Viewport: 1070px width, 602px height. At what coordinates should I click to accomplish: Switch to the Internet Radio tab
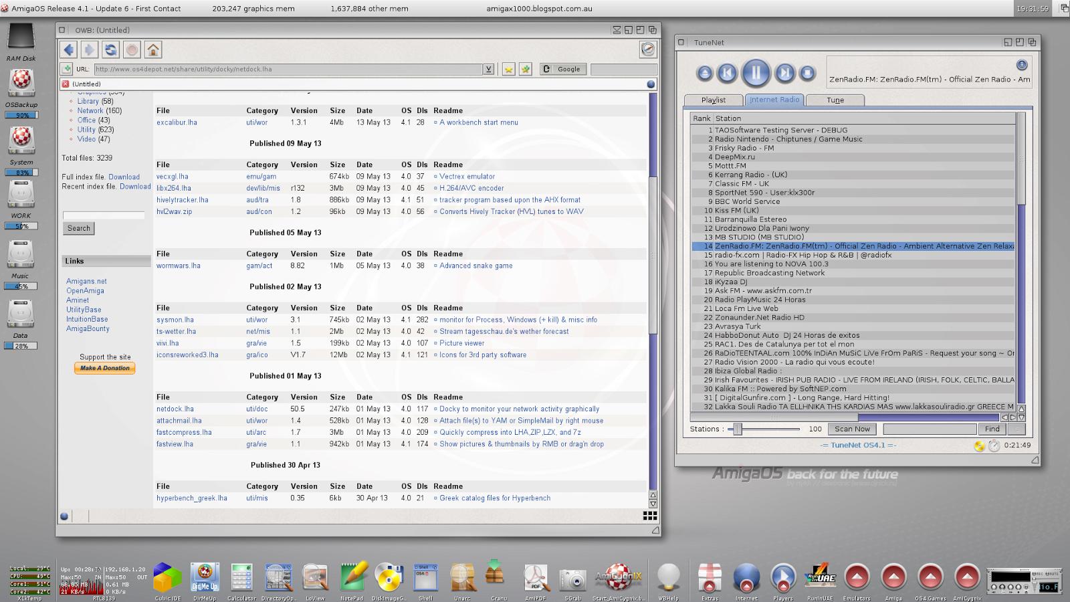[774, 100]
